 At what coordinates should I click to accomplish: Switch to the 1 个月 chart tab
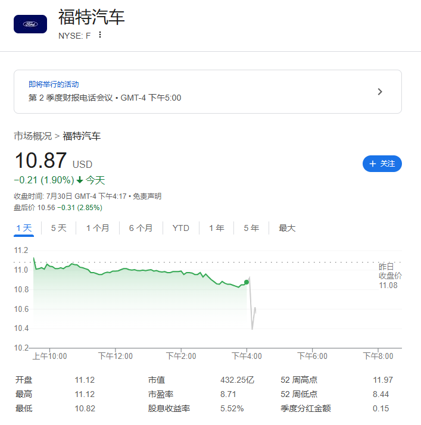click(98, 228)
